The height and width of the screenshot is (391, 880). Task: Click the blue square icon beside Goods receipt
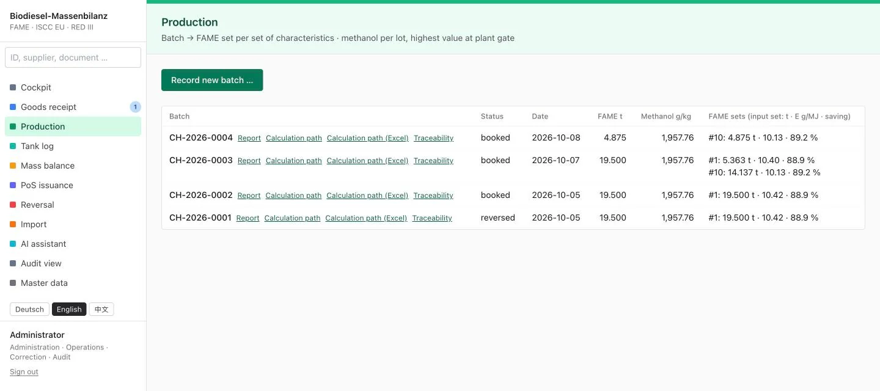13,107
